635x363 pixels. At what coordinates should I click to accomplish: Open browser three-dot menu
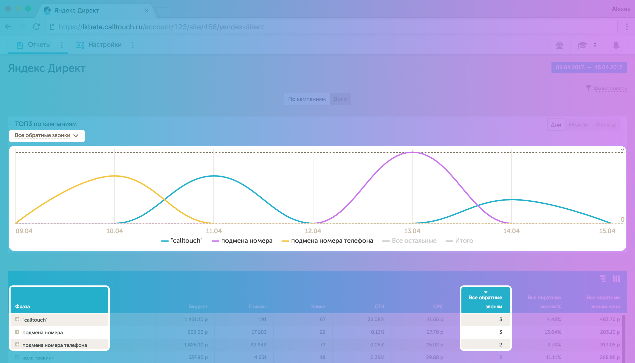click(x=627, y=27)
